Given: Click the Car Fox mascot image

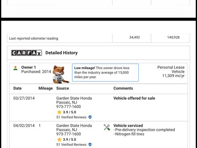Looking at the screenshot, I should pos(61,74).
